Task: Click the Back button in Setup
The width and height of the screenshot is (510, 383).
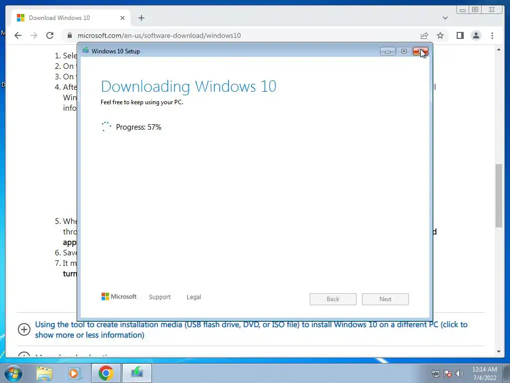Action: tap(333, 299)
